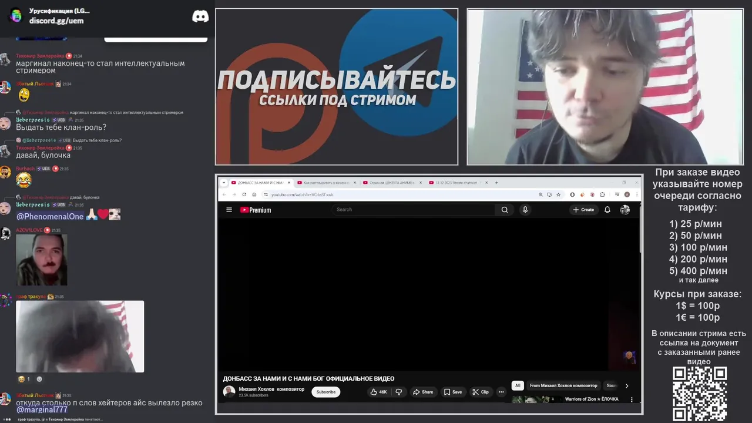The width and height of the screenshot is (752, 423).
Task: Start voice search with the microphone icon
Action: (525, 210)
